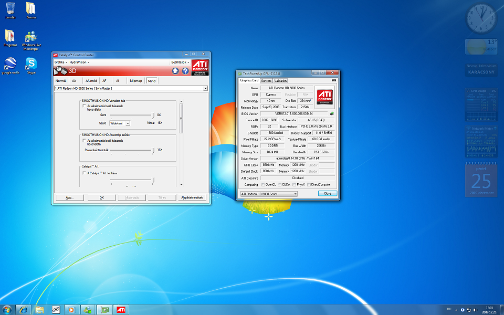Open the Games folder on the desktop

point(31,10)
